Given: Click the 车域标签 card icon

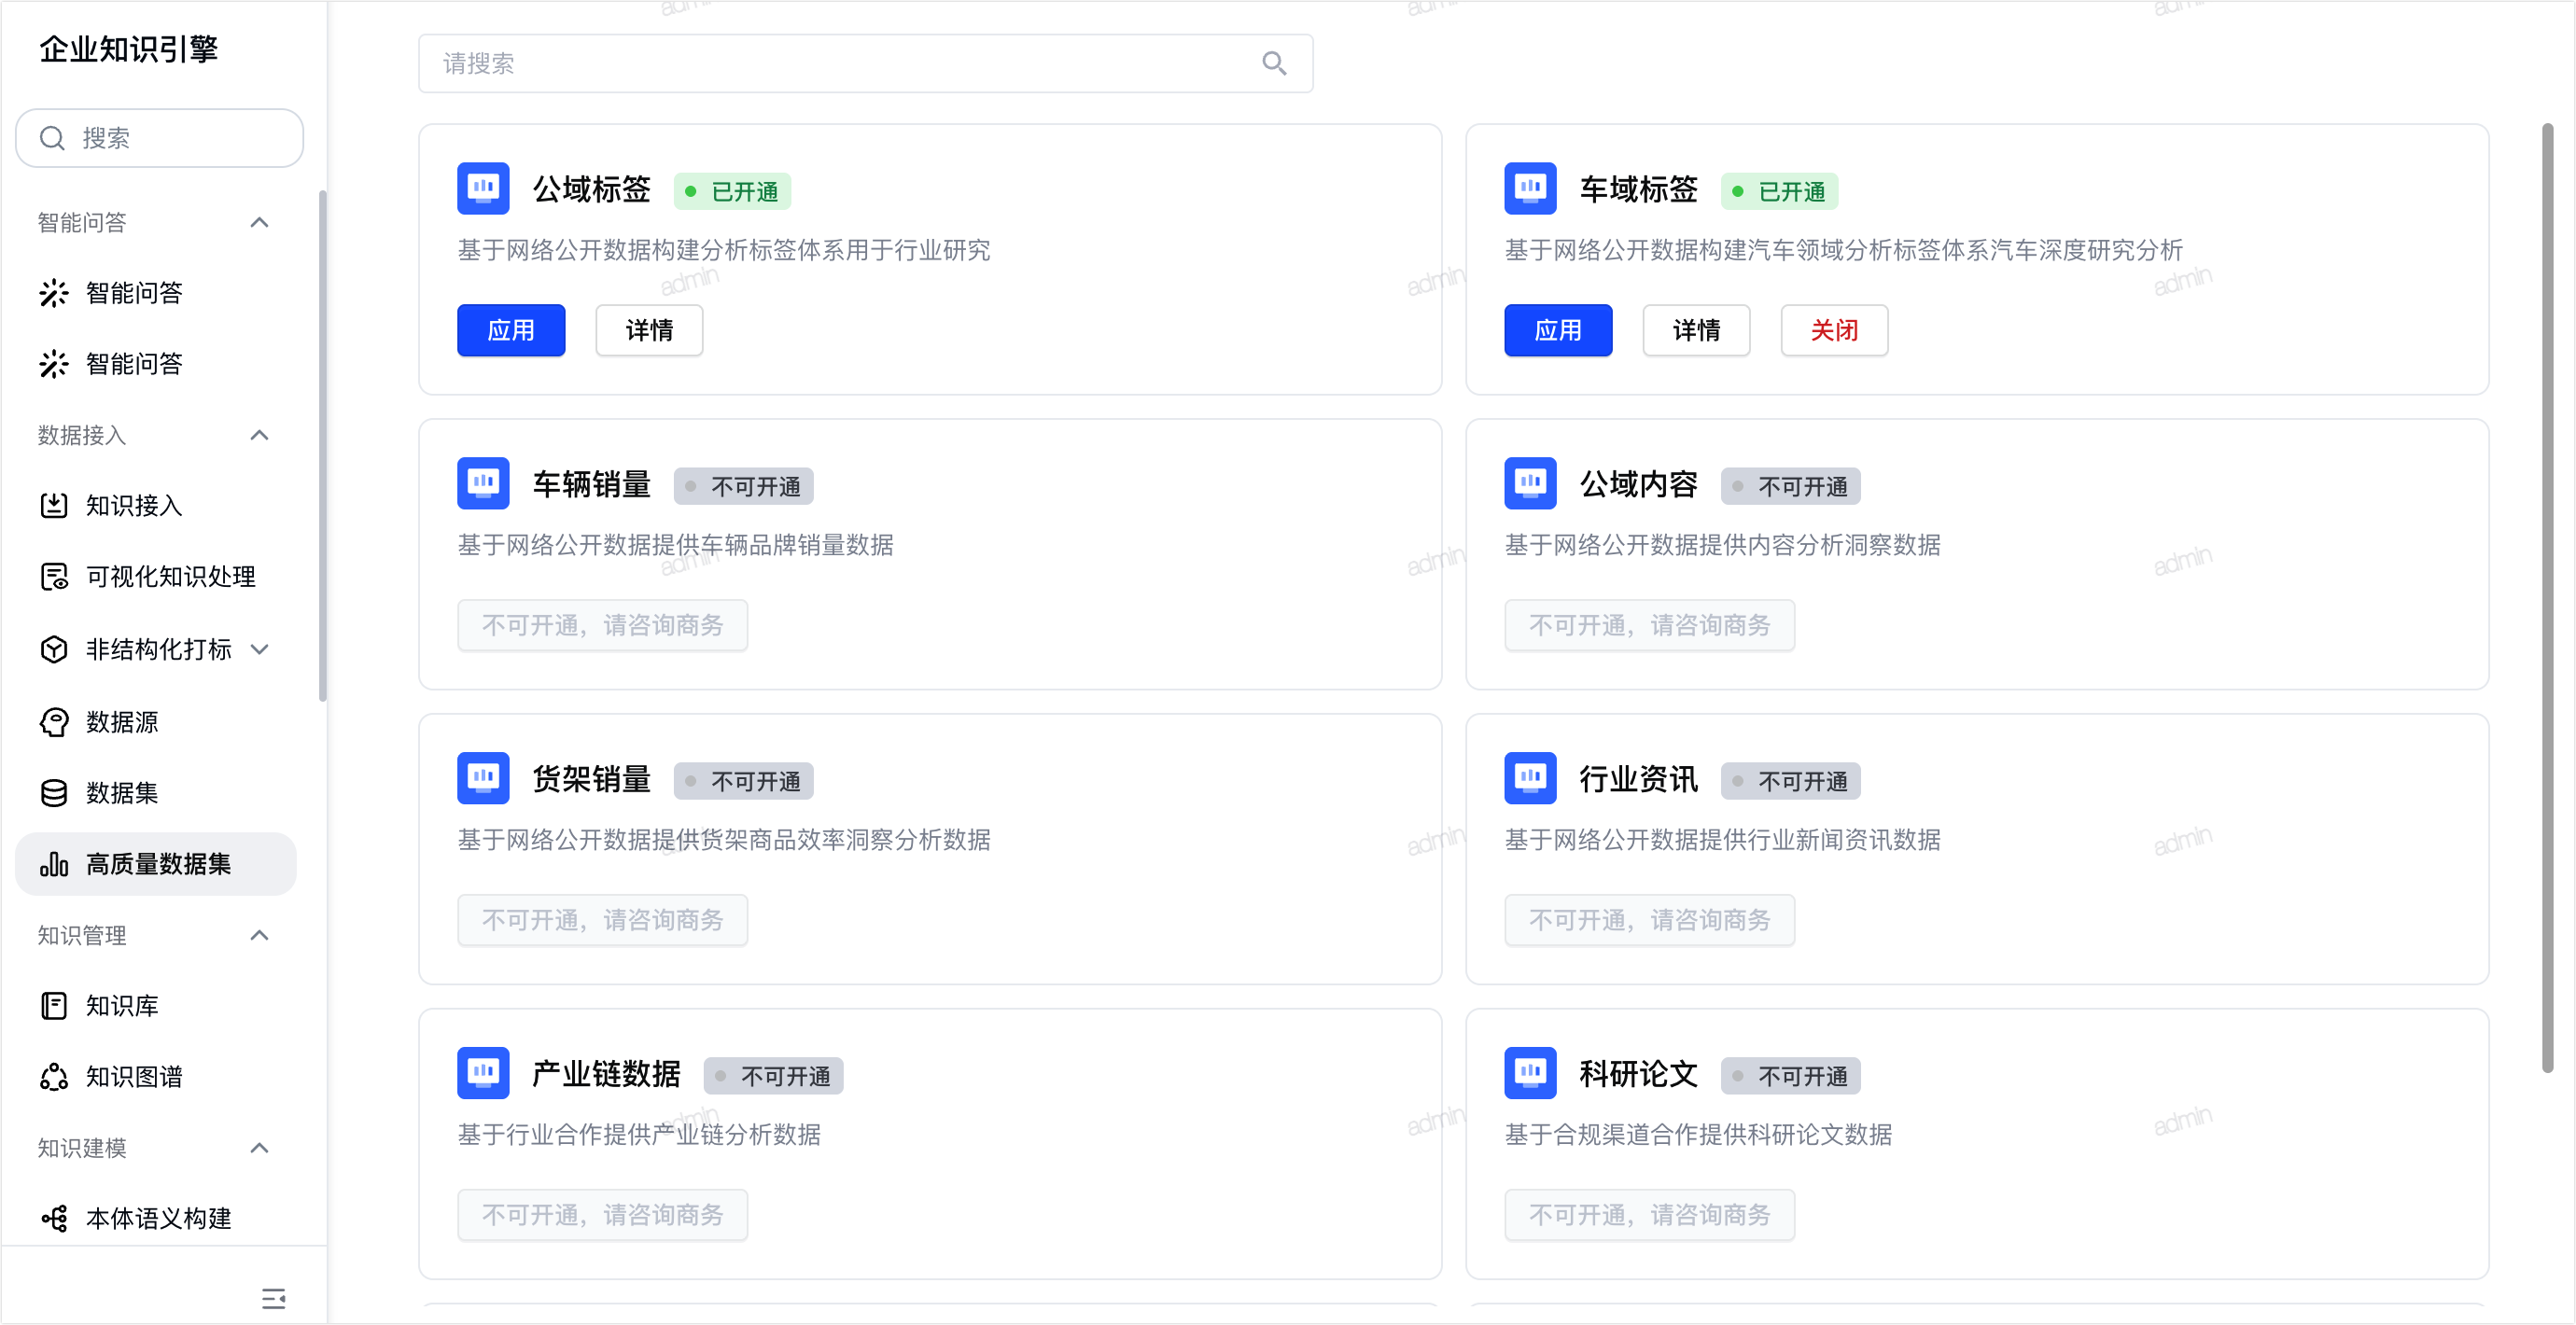Looking at the screenshot, I should coord(1530,188).
